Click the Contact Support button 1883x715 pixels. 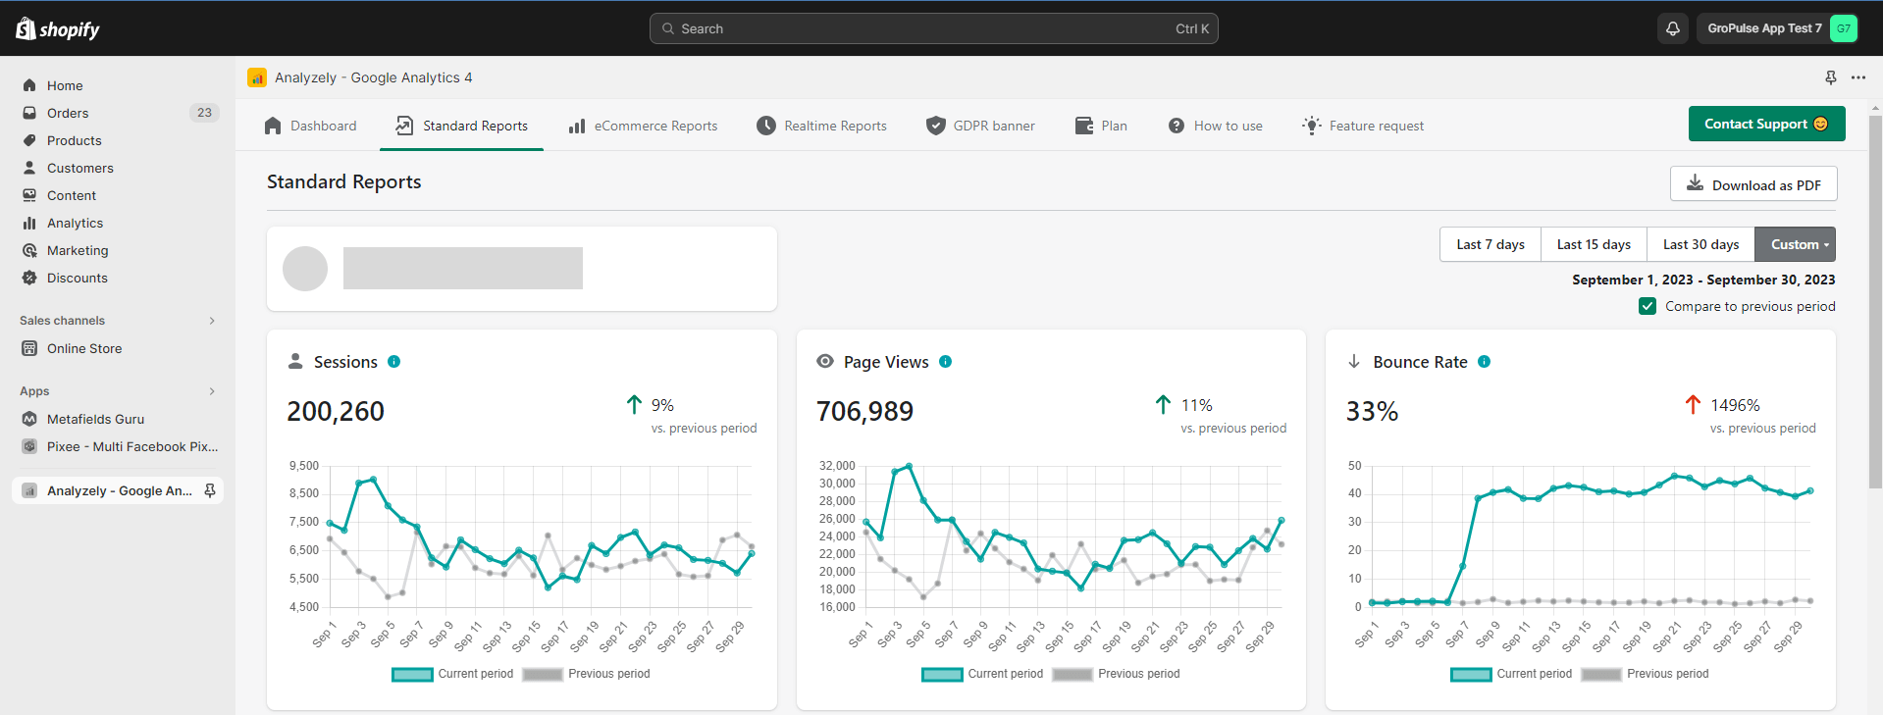1766,124
